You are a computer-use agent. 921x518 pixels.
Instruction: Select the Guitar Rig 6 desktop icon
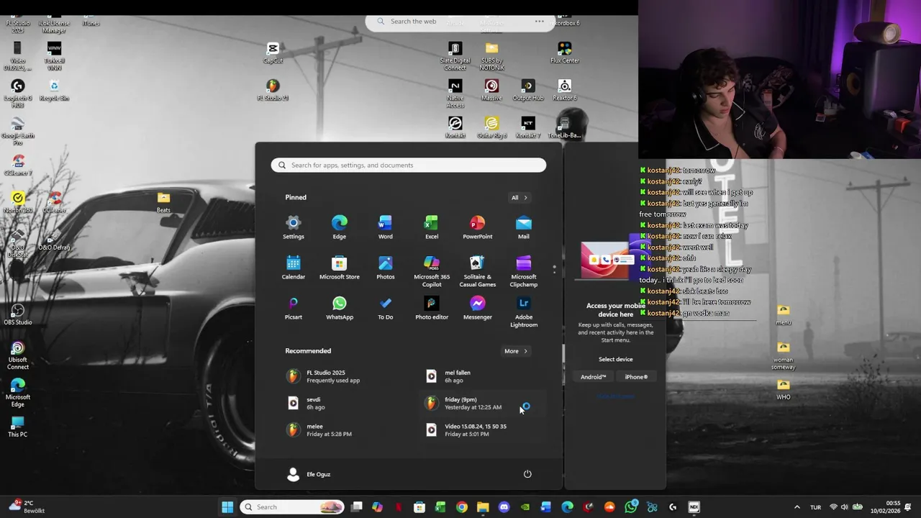(491, 127)
